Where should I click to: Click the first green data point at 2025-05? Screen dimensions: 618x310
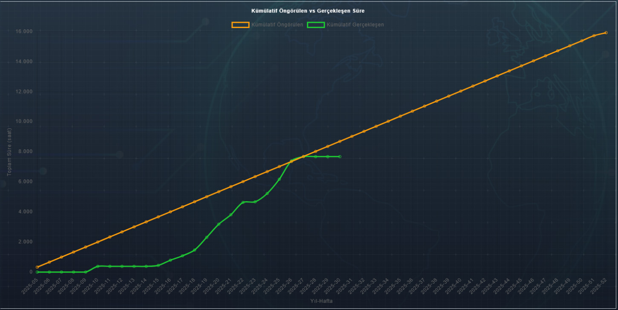pos(37,272)
